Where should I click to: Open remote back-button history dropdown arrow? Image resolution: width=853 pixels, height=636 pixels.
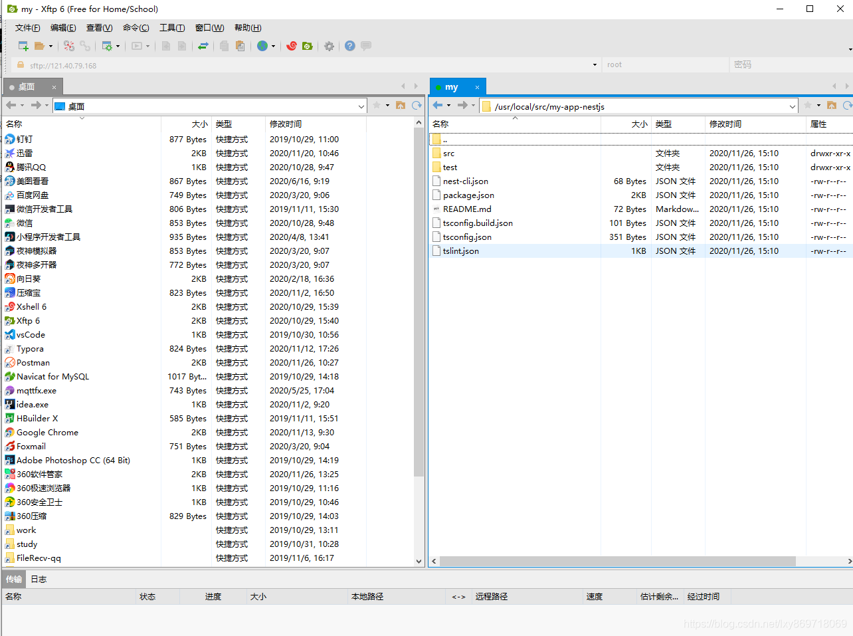click(x=448, y=105)
